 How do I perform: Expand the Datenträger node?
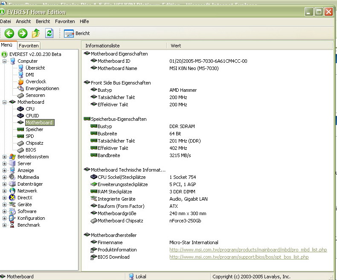tap(4, 184)
